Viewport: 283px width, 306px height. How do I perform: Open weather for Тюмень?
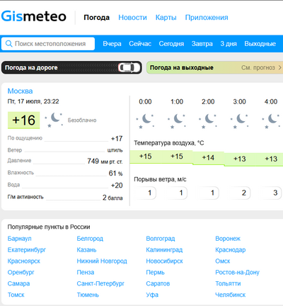[x=88, y=295]
